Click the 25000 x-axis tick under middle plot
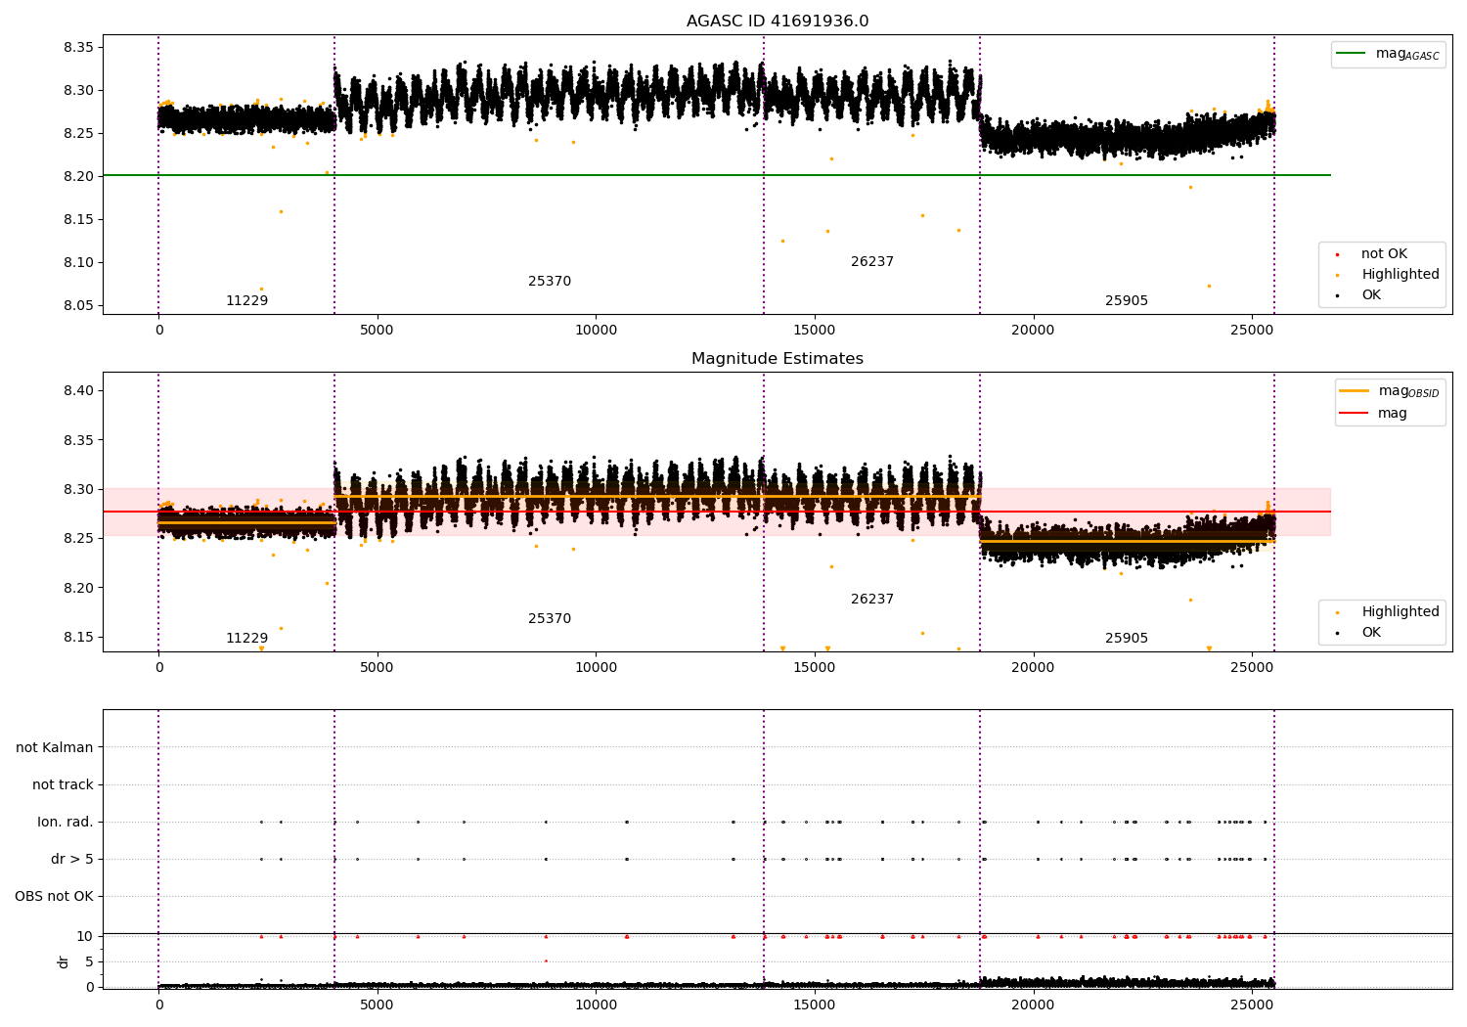The height and width of the screenshot is (1027, 1467). pyautogui.click(x=1252, y=668)
